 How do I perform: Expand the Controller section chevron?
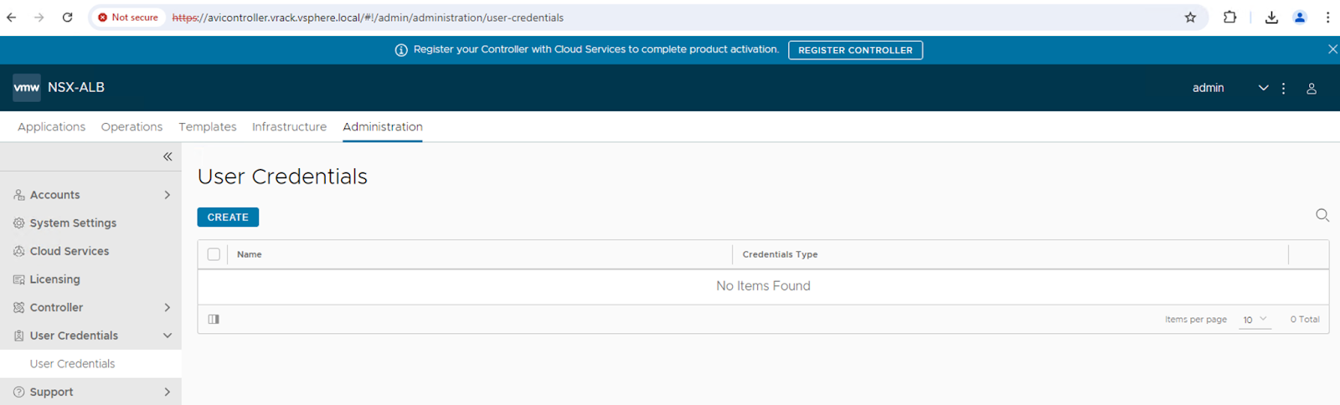point(167,308)
